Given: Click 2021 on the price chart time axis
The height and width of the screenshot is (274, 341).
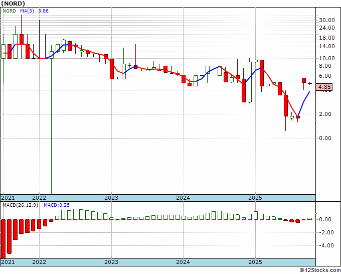Looking at the screenshot, I should tap(8, 198).
